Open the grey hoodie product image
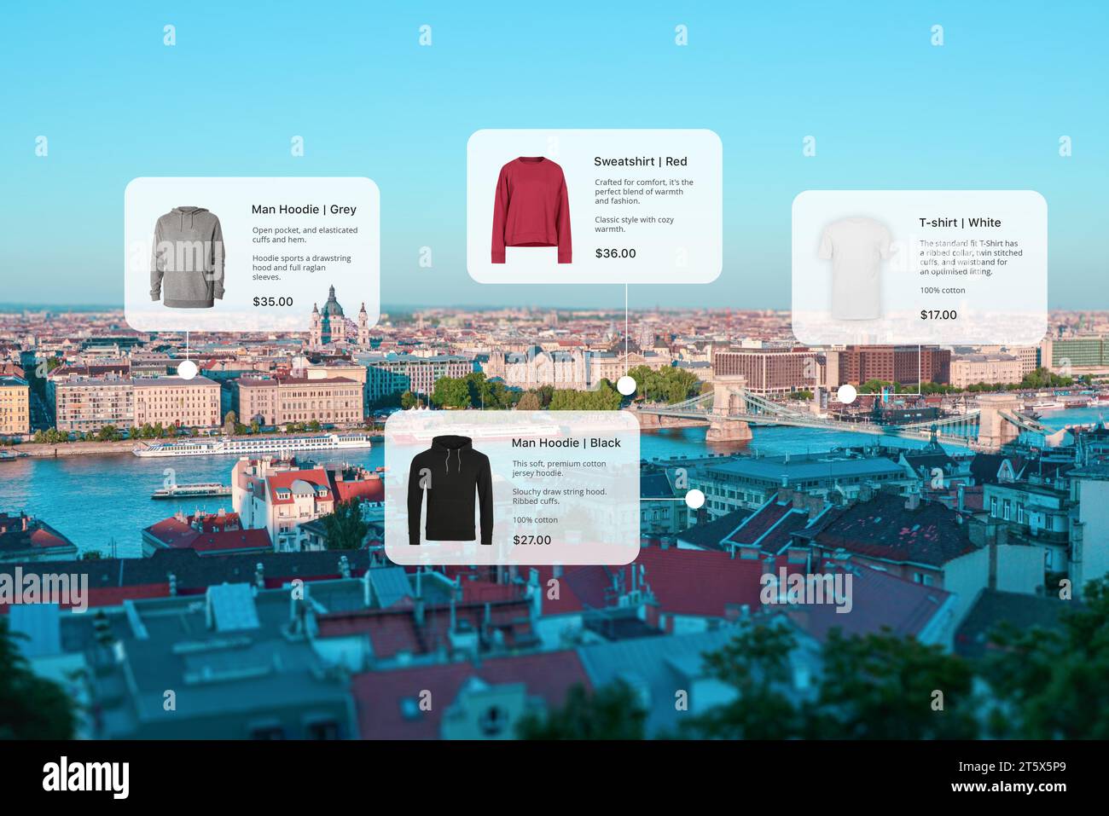 188,257
